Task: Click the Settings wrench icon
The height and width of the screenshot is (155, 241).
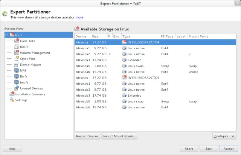Action: click(12, 100)
